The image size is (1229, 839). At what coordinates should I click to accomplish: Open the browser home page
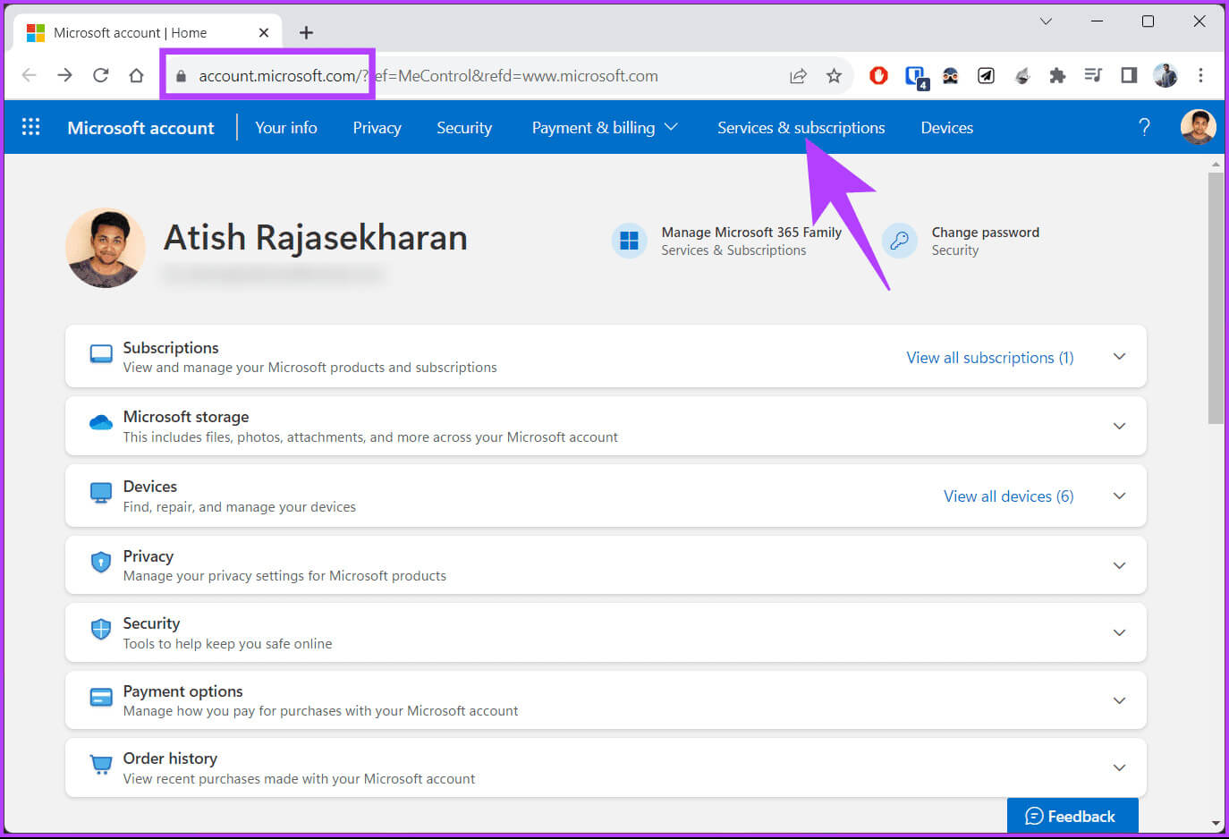point(136,75)
